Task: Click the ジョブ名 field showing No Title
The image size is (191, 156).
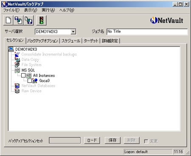Action: [x=147, y=32]
